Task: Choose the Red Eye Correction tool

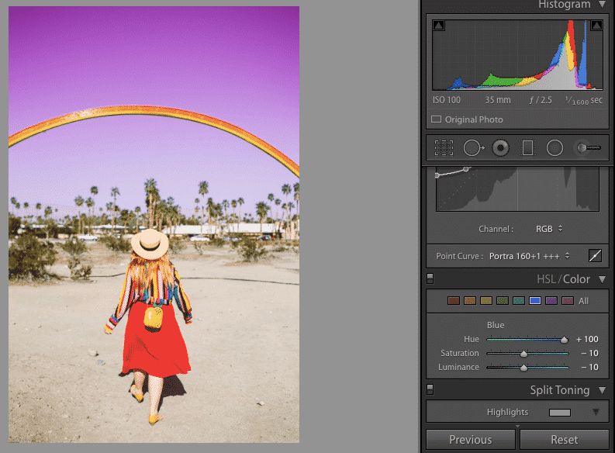Action: pyautogui.click(x=499, y=147)
